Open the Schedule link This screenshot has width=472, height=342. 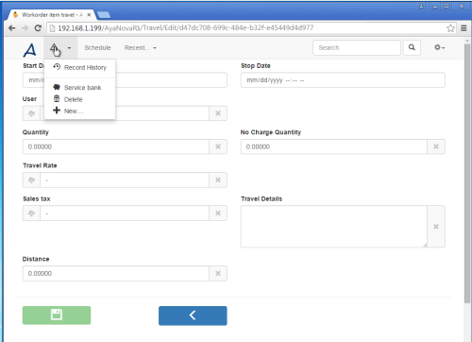coord(97,48)
